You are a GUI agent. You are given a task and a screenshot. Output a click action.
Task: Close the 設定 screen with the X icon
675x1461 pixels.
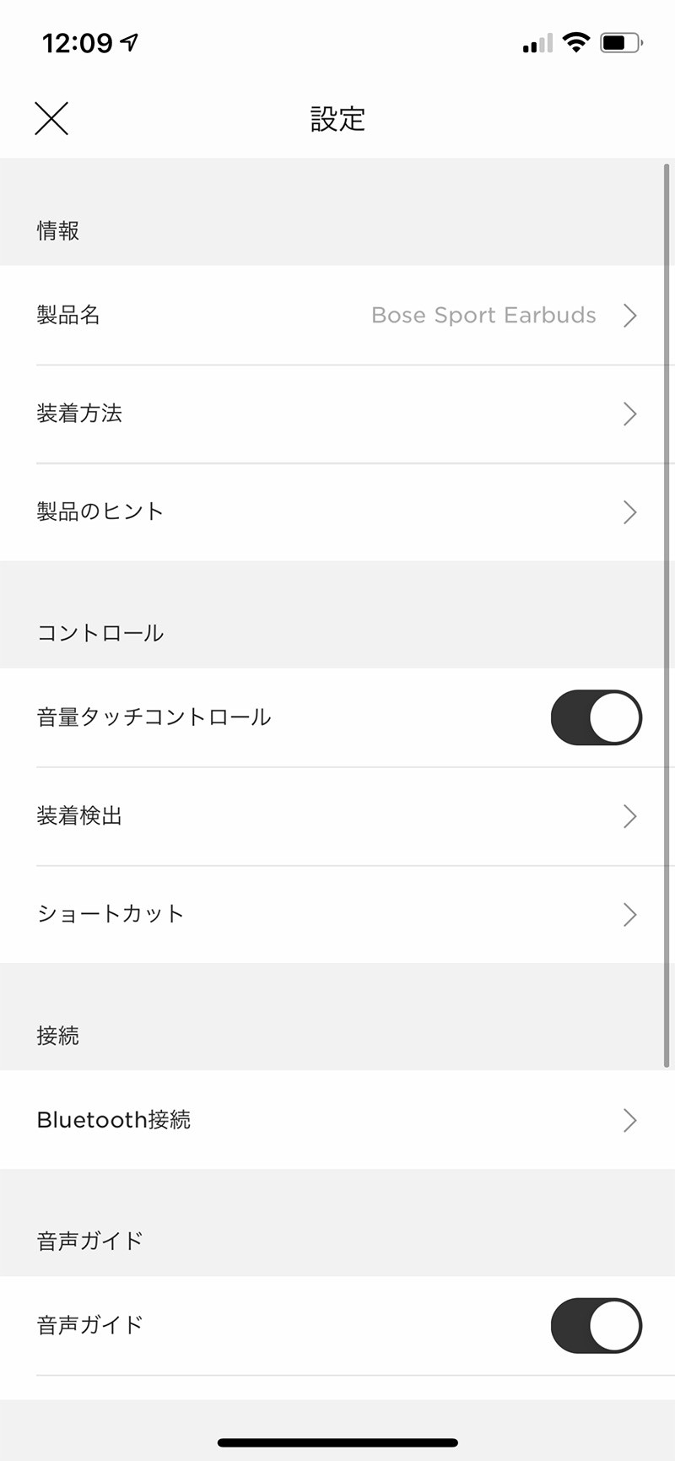click(51, 118)
